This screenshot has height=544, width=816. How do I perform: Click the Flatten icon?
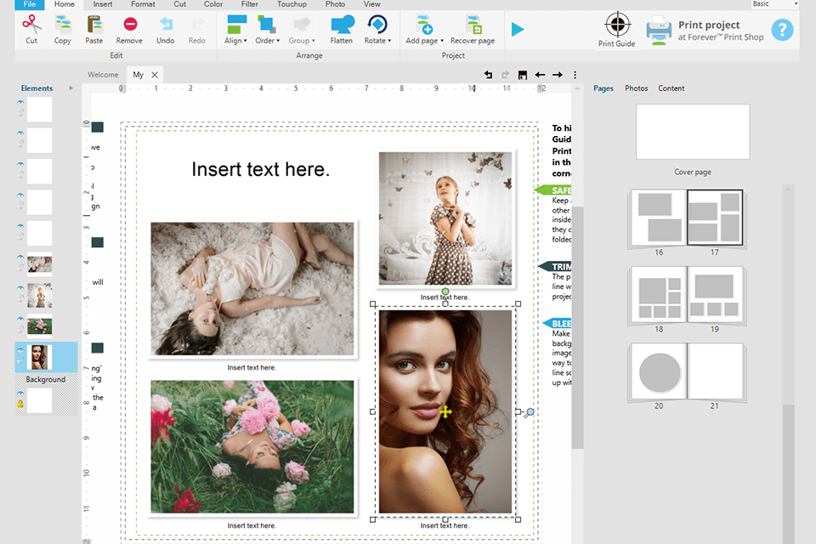(x=342, y=24)
